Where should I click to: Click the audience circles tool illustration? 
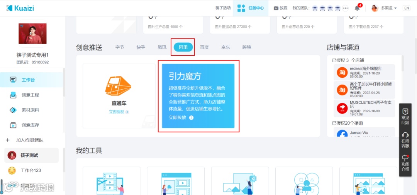pyautogui.click(x=307, y=183)
